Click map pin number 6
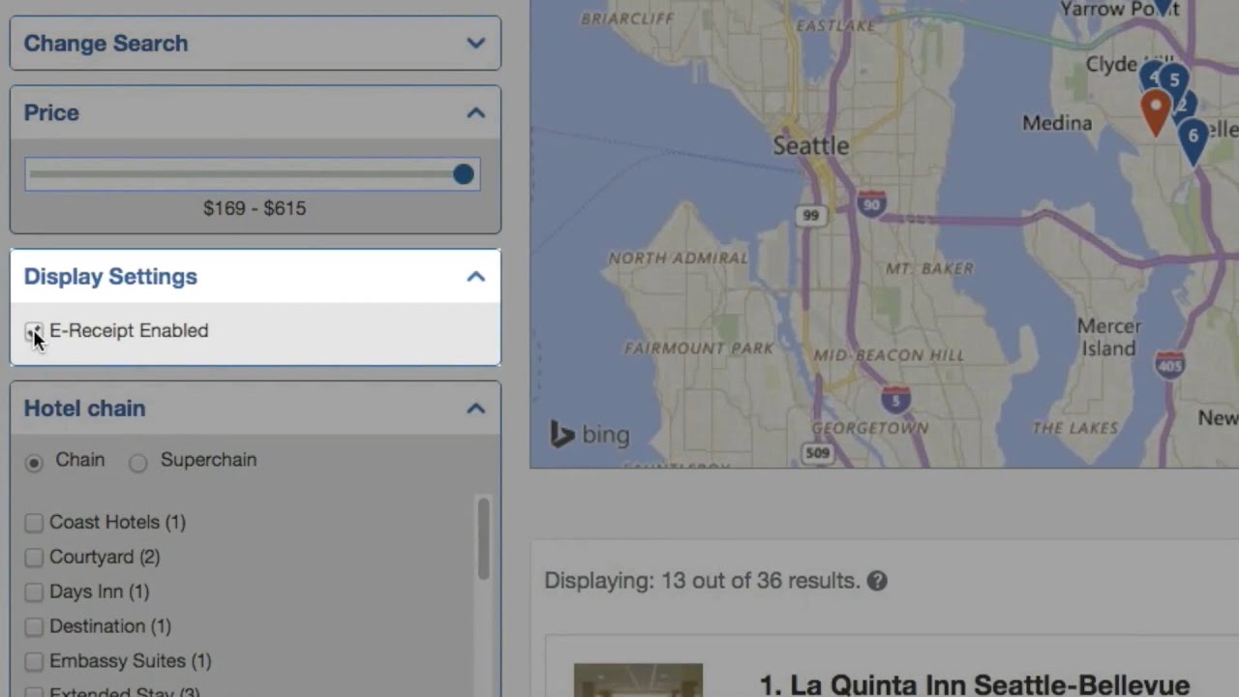The width and height of the screenshot is (1239, 697). [1194, 141]
